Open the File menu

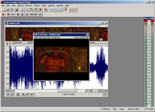click(x=3, y=6)
